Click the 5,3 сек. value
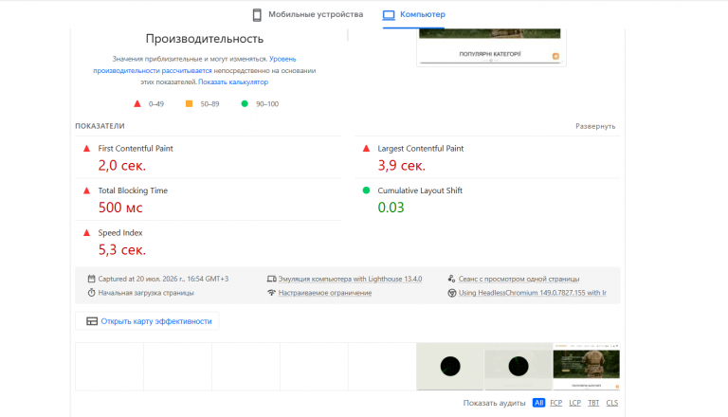The height and width of the screenshot is (417, 728). [122, 250]
